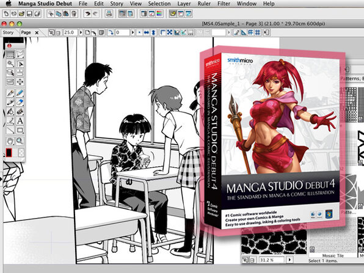Open the Ruler menu
Image resolution: width=364 pixels, height=273 pixels.
pyautogui.click(x=204, y=4)
